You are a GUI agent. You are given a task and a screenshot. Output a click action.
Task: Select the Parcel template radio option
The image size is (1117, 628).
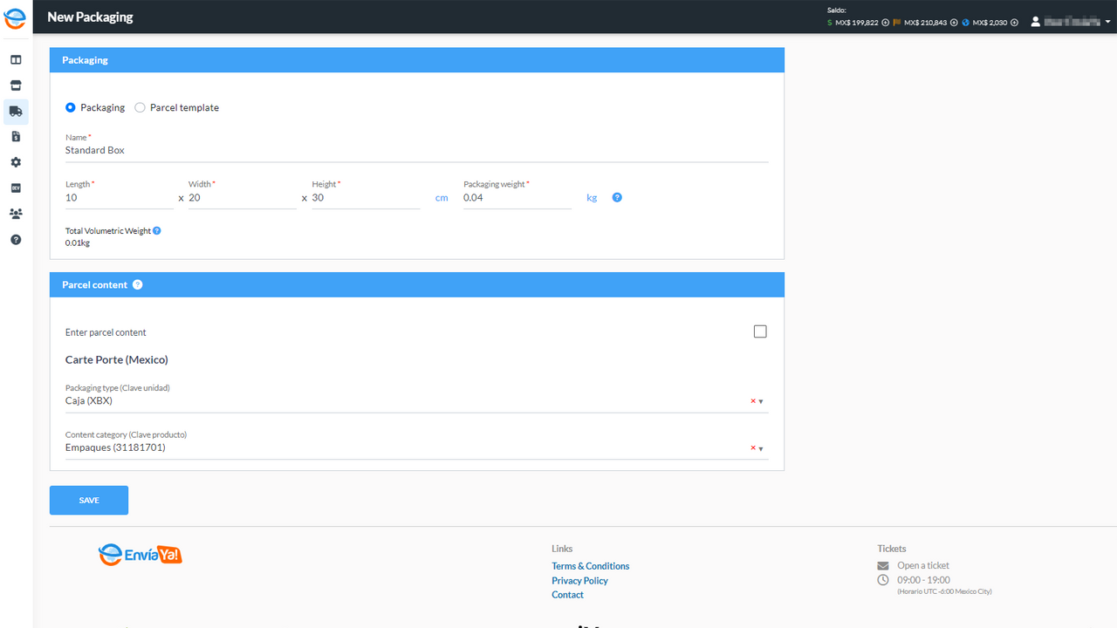140,108
